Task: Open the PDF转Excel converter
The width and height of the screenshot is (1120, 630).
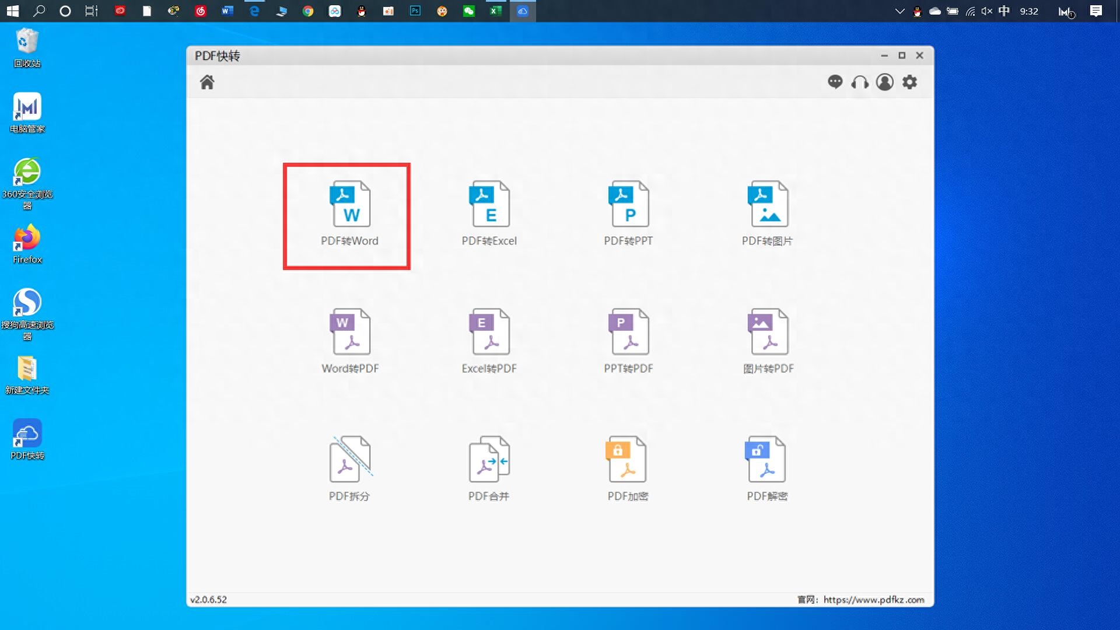Action: (489, 213)
